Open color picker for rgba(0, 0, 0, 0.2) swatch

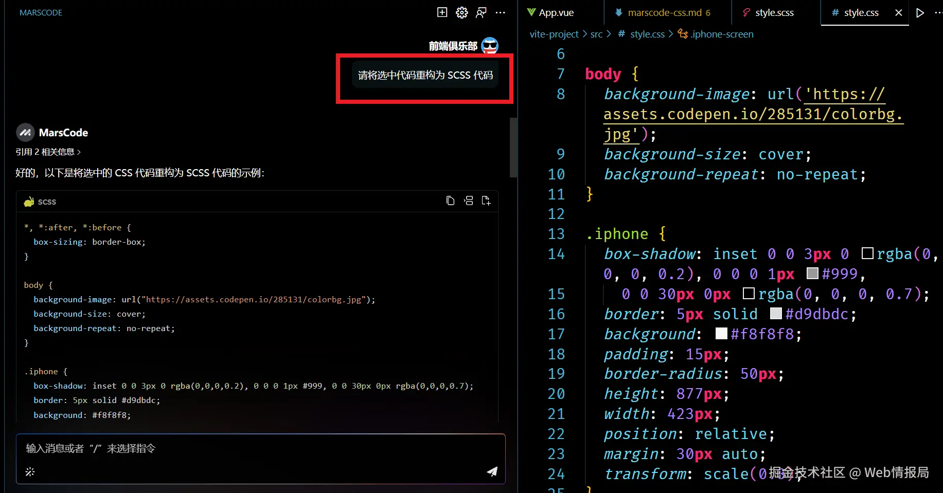(867, 253)
